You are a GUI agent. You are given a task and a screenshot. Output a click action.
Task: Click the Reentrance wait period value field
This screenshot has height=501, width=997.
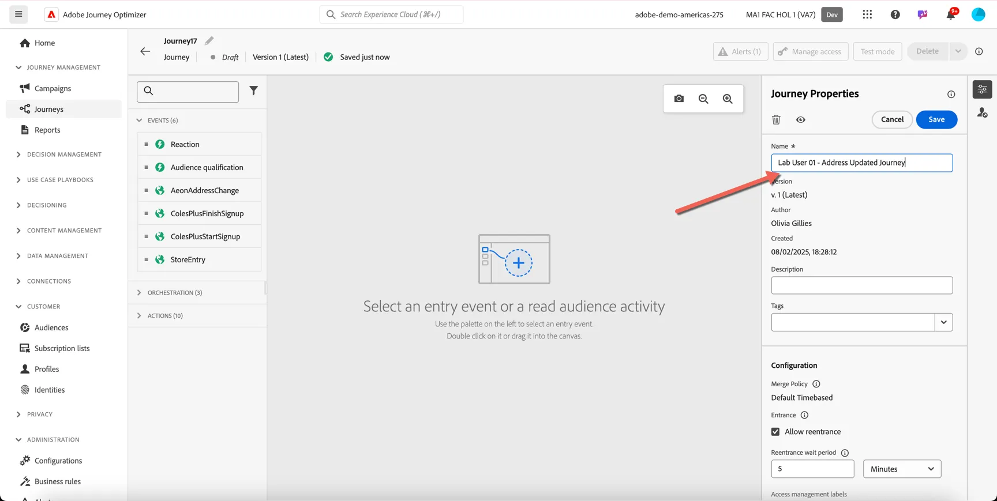pos(812,469)
